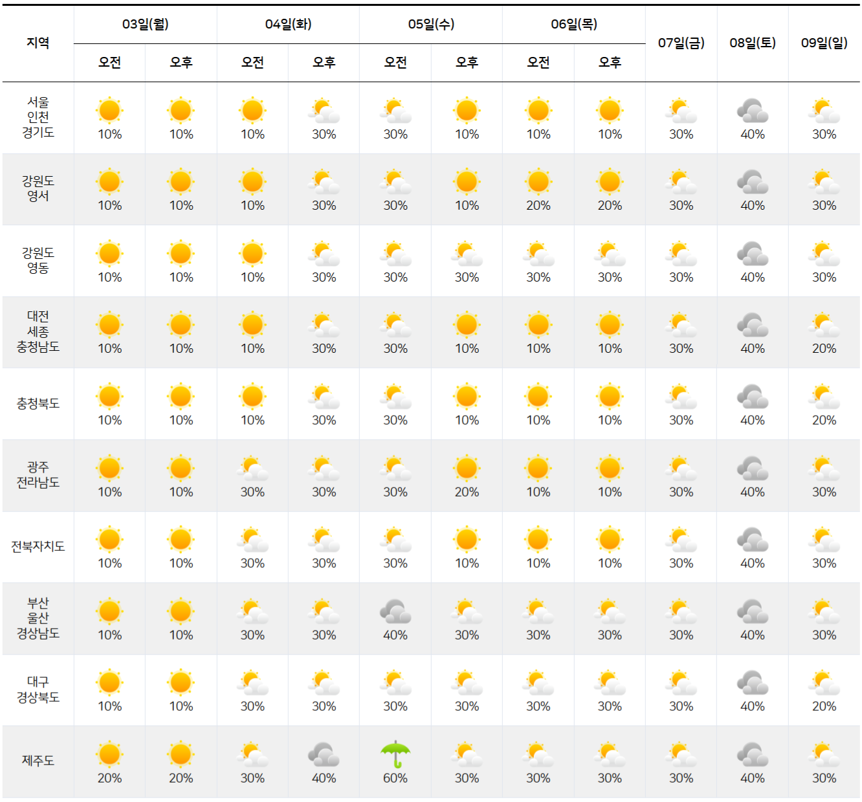Select the 대구 경상북도 region label
This screenshot has width=862, height=802.
click(38, 689)
